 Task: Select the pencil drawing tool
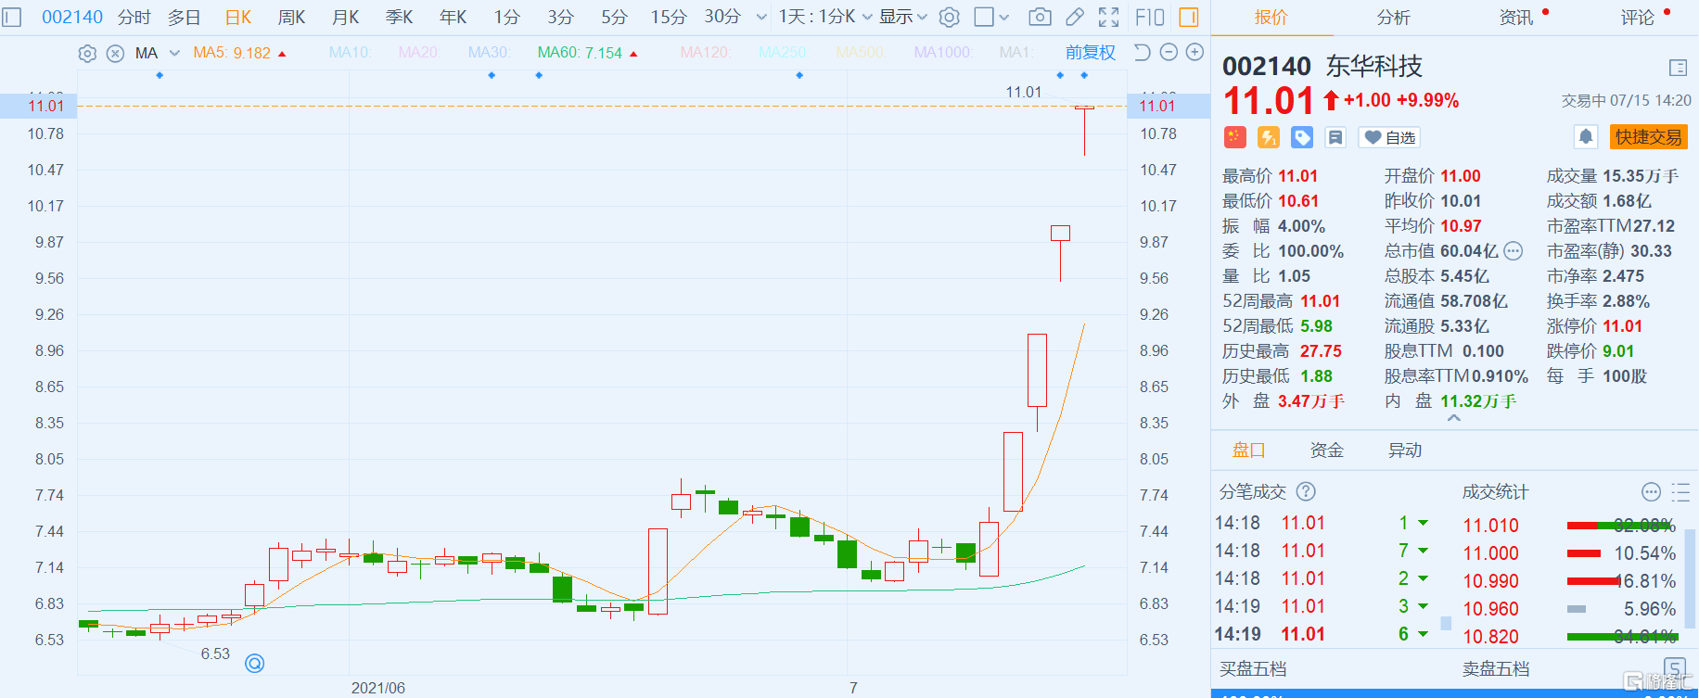(1075, 17)
